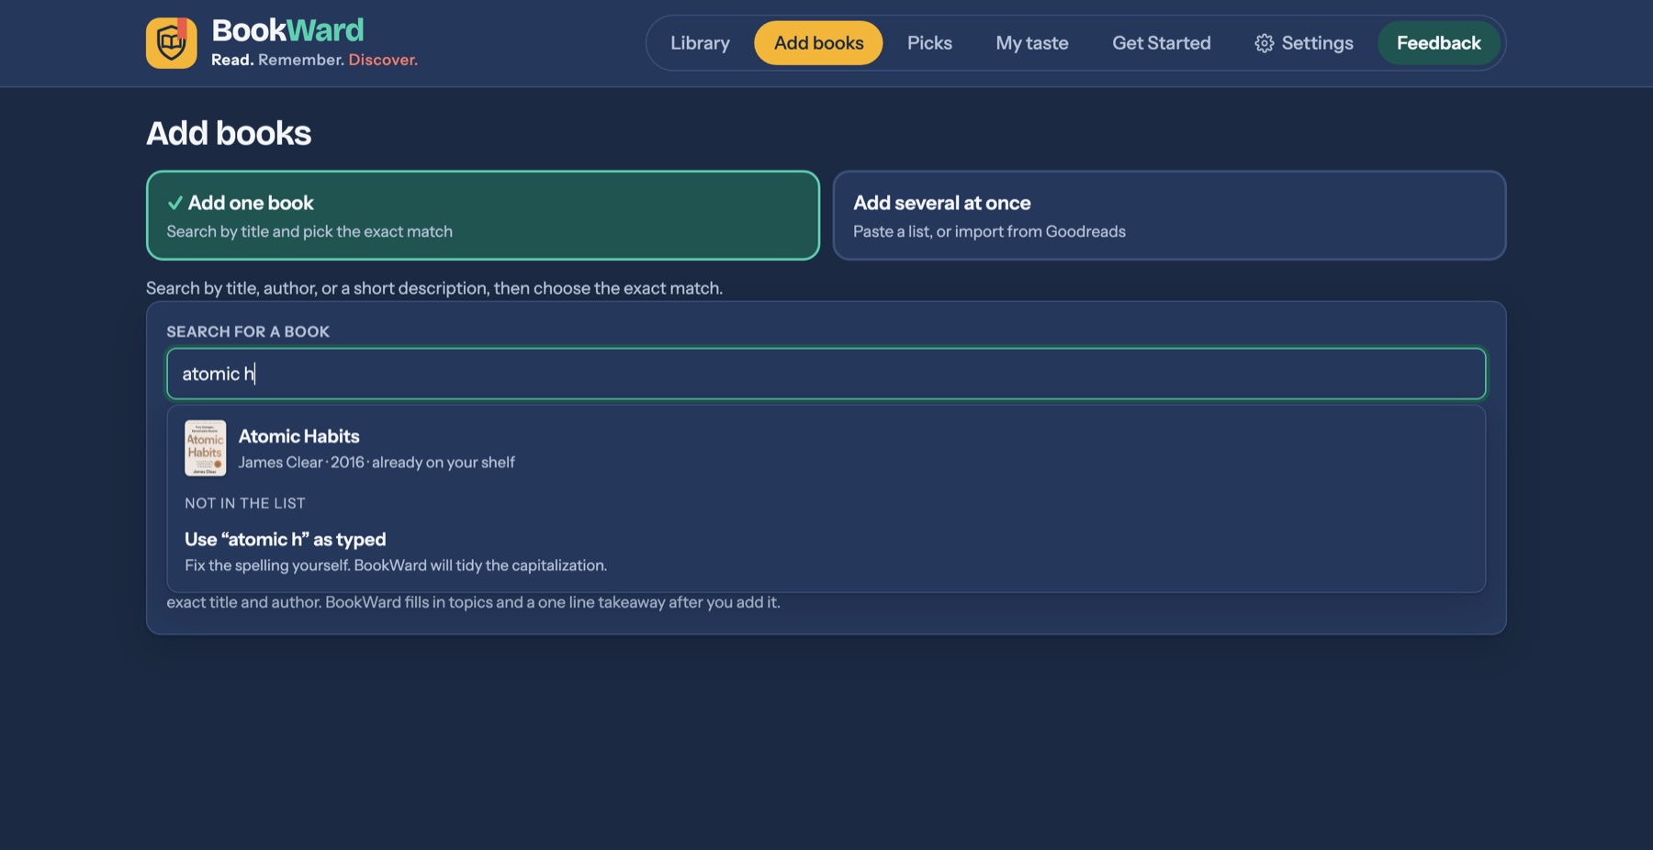The height and width of the screenshot is (850, 1653).
Task: Select the Atomic Habits search result title
Action: coord(299,436)
